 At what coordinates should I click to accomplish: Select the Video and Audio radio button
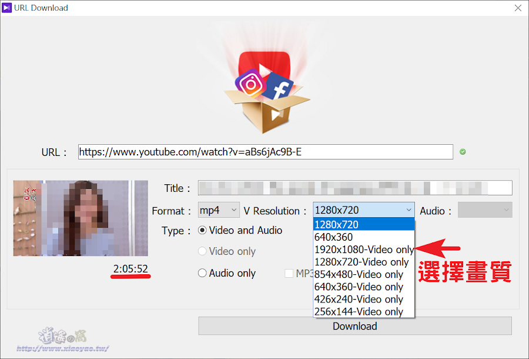coord(202,230)
